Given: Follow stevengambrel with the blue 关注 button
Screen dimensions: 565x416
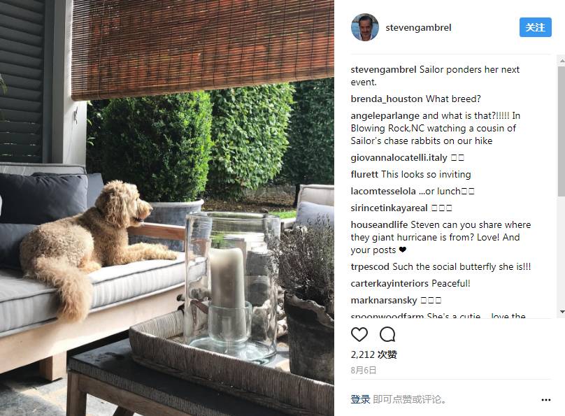Looking at the screenshot, I should (x=535, y=27).
